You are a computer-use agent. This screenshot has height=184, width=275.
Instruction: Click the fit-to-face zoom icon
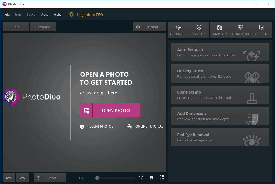click(x=152, y=178)
